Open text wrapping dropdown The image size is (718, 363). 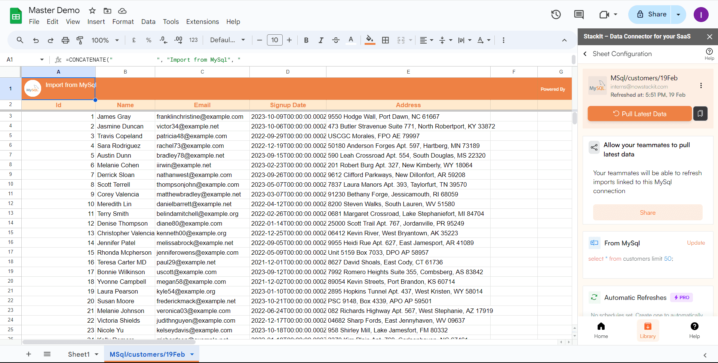click(x=465, y=40)
